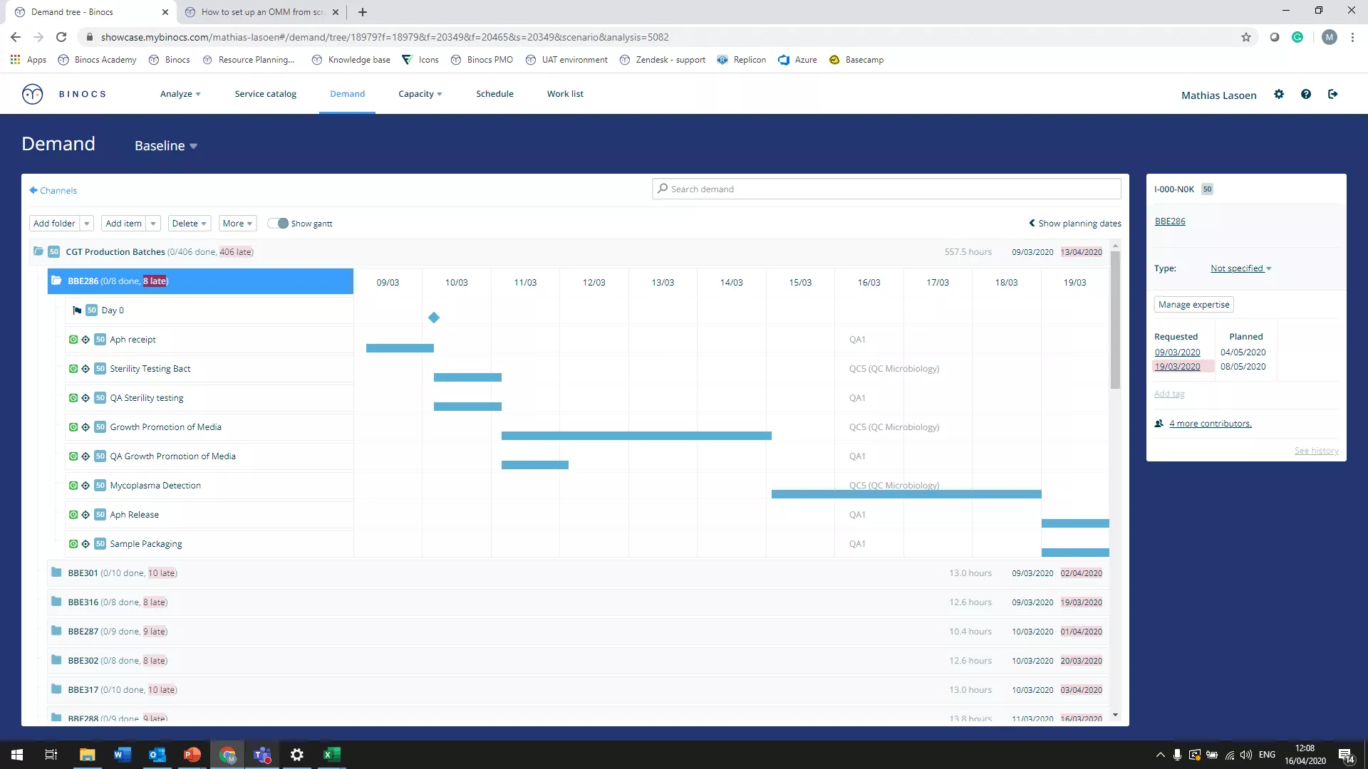Click the target icon on Sterility Testing Bact
This screenshot has width=1368, height=769.
[85, 369]
